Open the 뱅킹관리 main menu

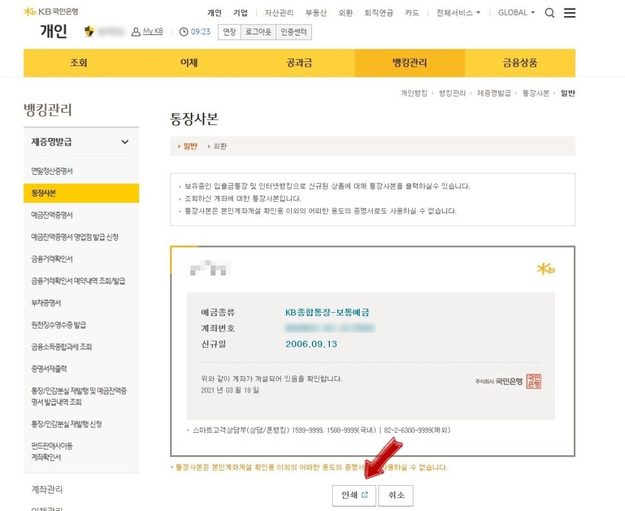point(410,63)
